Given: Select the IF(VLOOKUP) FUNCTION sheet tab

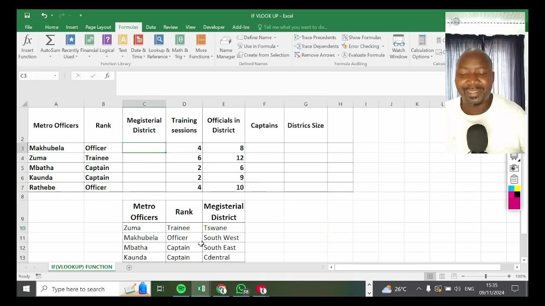Looking at the screenshot, I should [x=82, y=267].
